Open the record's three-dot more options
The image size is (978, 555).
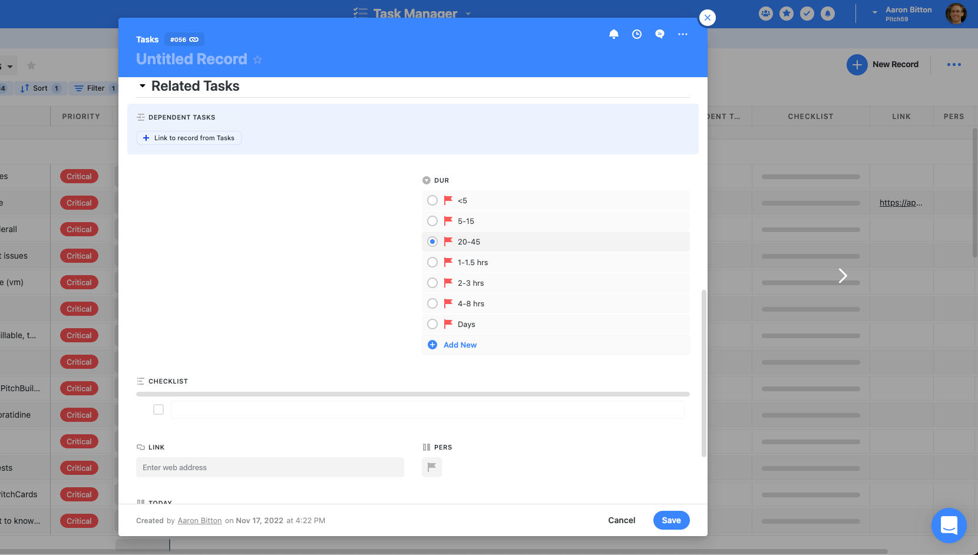pyautogui.click(x=682, y=34)
